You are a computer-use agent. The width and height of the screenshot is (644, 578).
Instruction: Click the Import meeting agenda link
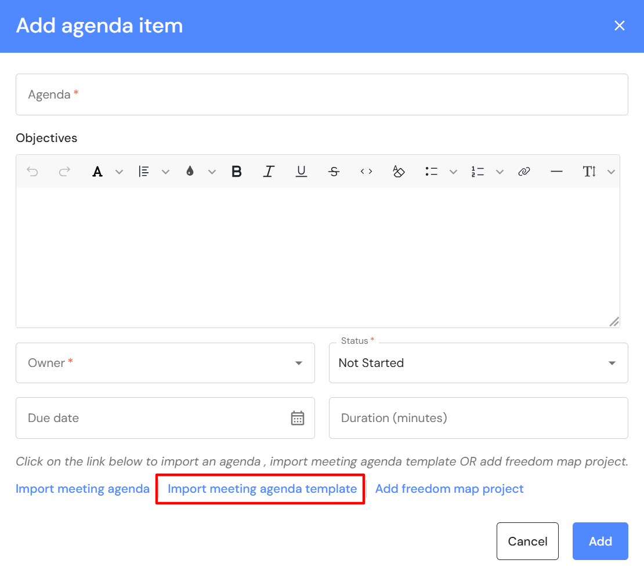[x=82, y=489]
